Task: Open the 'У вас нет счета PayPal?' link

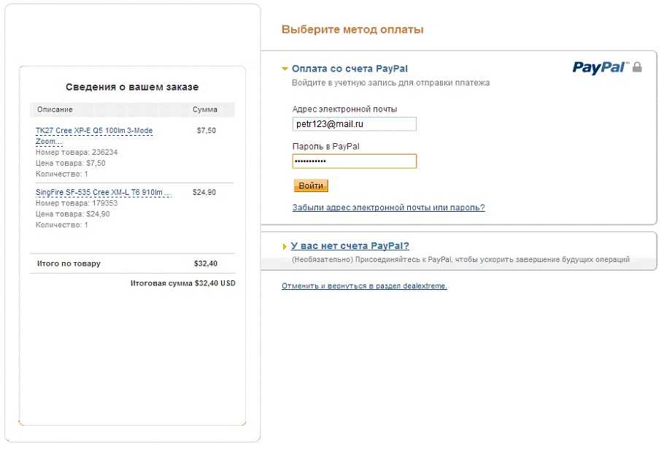Action: pos(350,246)
